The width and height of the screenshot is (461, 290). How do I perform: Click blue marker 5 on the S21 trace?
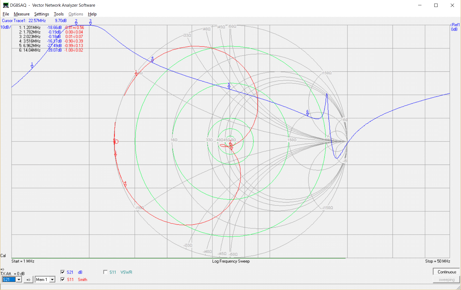click(x=229, y=86)
